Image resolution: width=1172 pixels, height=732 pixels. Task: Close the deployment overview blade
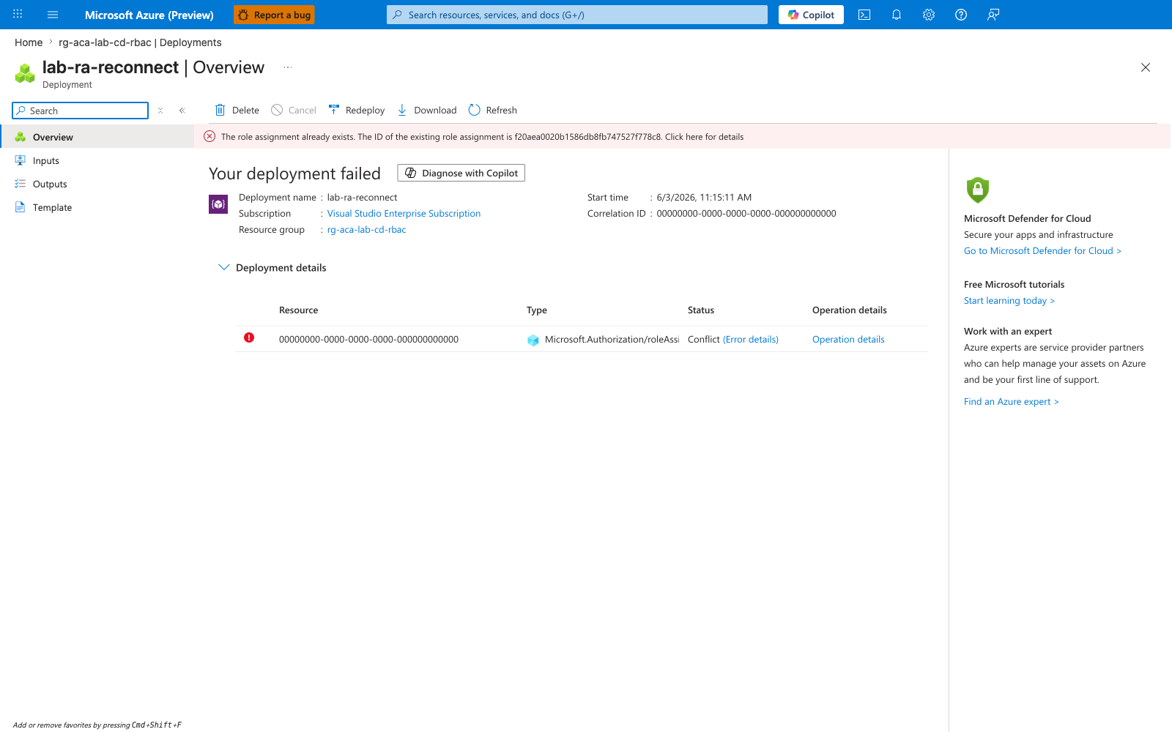(x=1146, y=67)
